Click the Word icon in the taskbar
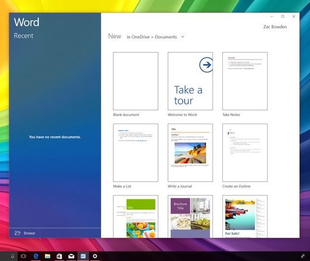Viewport: 310px width, 261px height. (83, 256)
